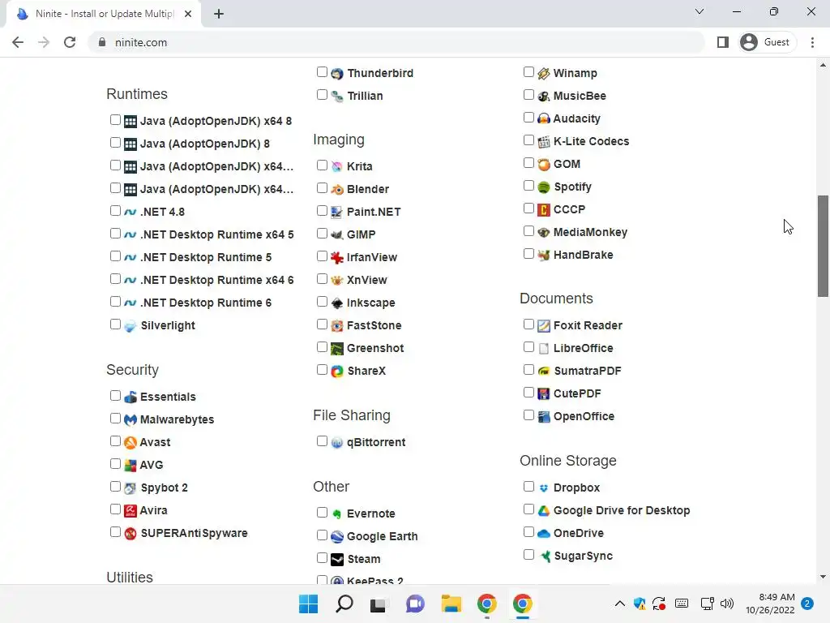Click the Inkscape icon
This screenshot has width=830, height=623.
(x=337, y=303)
